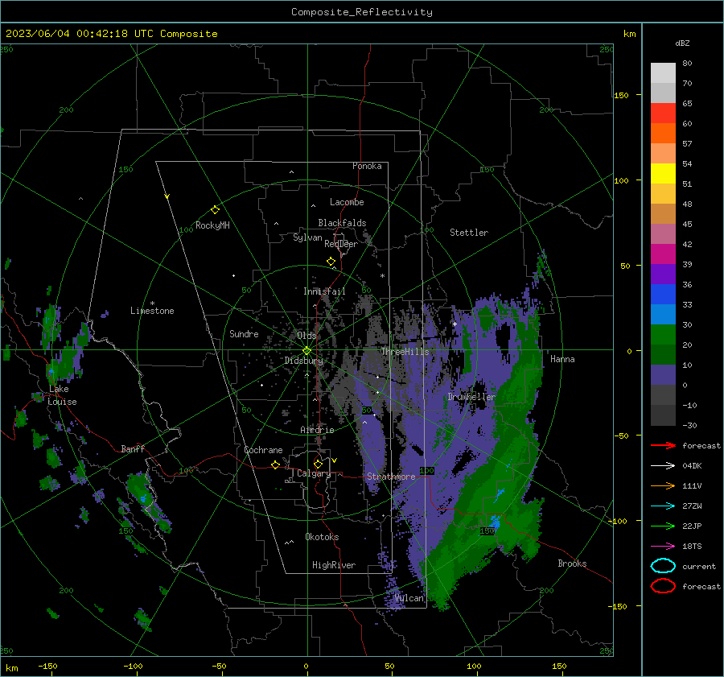This screenshot has height=677, width=724.
Task: Click the white 04DK arrow icon
Action: click(x=663, y=466)
